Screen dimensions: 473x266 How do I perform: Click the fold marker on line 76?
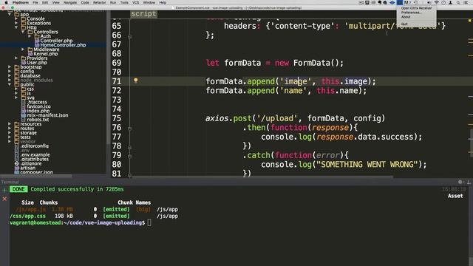click(x=130, y=129)
